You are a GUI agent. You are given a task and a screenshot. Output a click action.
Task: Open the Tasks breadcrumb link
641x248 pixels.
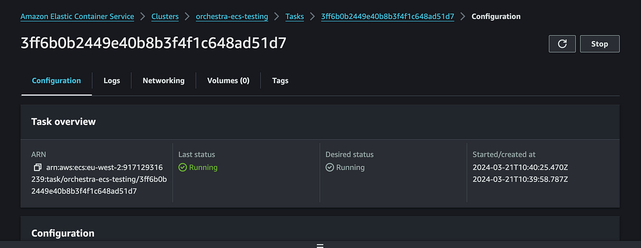tap(294, 17)
